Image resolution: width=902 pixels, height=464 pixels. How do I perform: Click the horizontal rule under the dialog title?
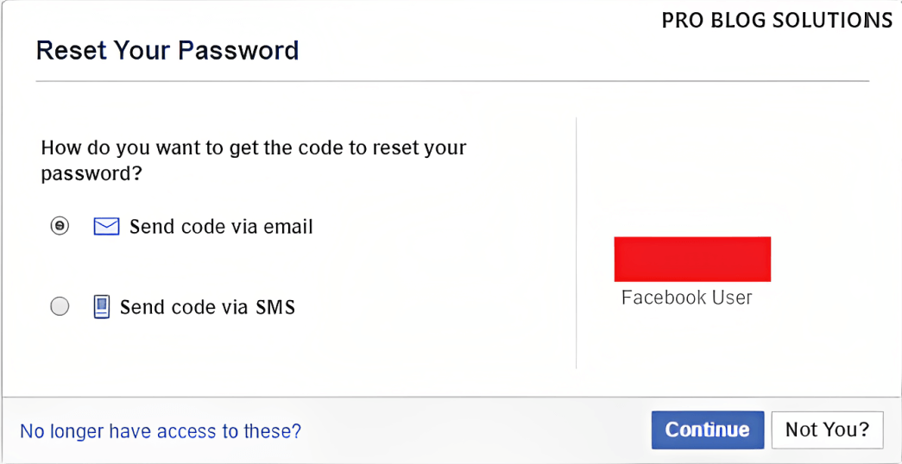pos(452,81)
